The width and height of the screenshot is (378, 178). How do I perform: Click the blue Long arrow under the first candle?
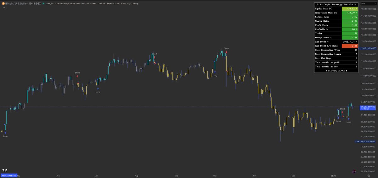tap(5, 133)
